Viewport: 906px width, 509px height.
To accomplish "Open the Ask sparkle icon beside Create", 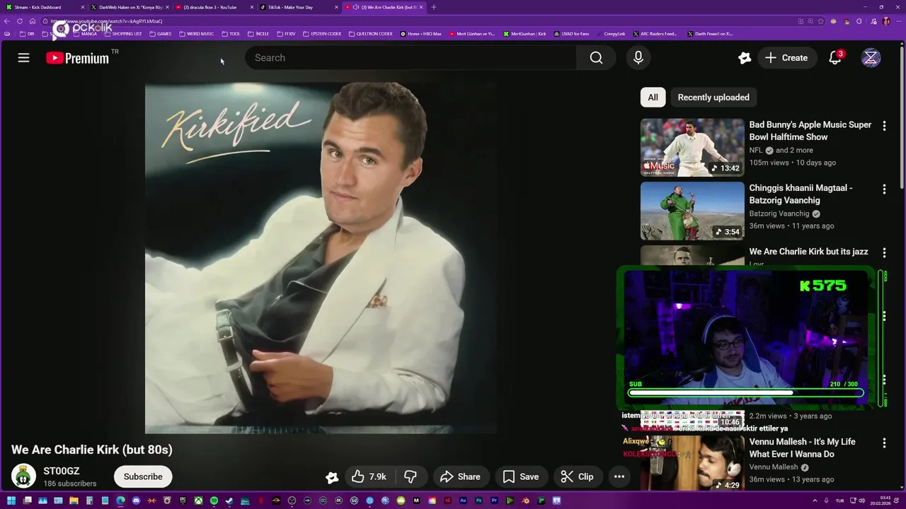I will point(744,58).
